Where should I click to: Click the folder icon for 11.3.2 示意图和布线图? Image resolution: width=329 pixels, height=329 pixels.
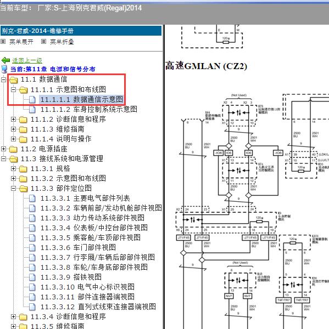click(23, 179)
